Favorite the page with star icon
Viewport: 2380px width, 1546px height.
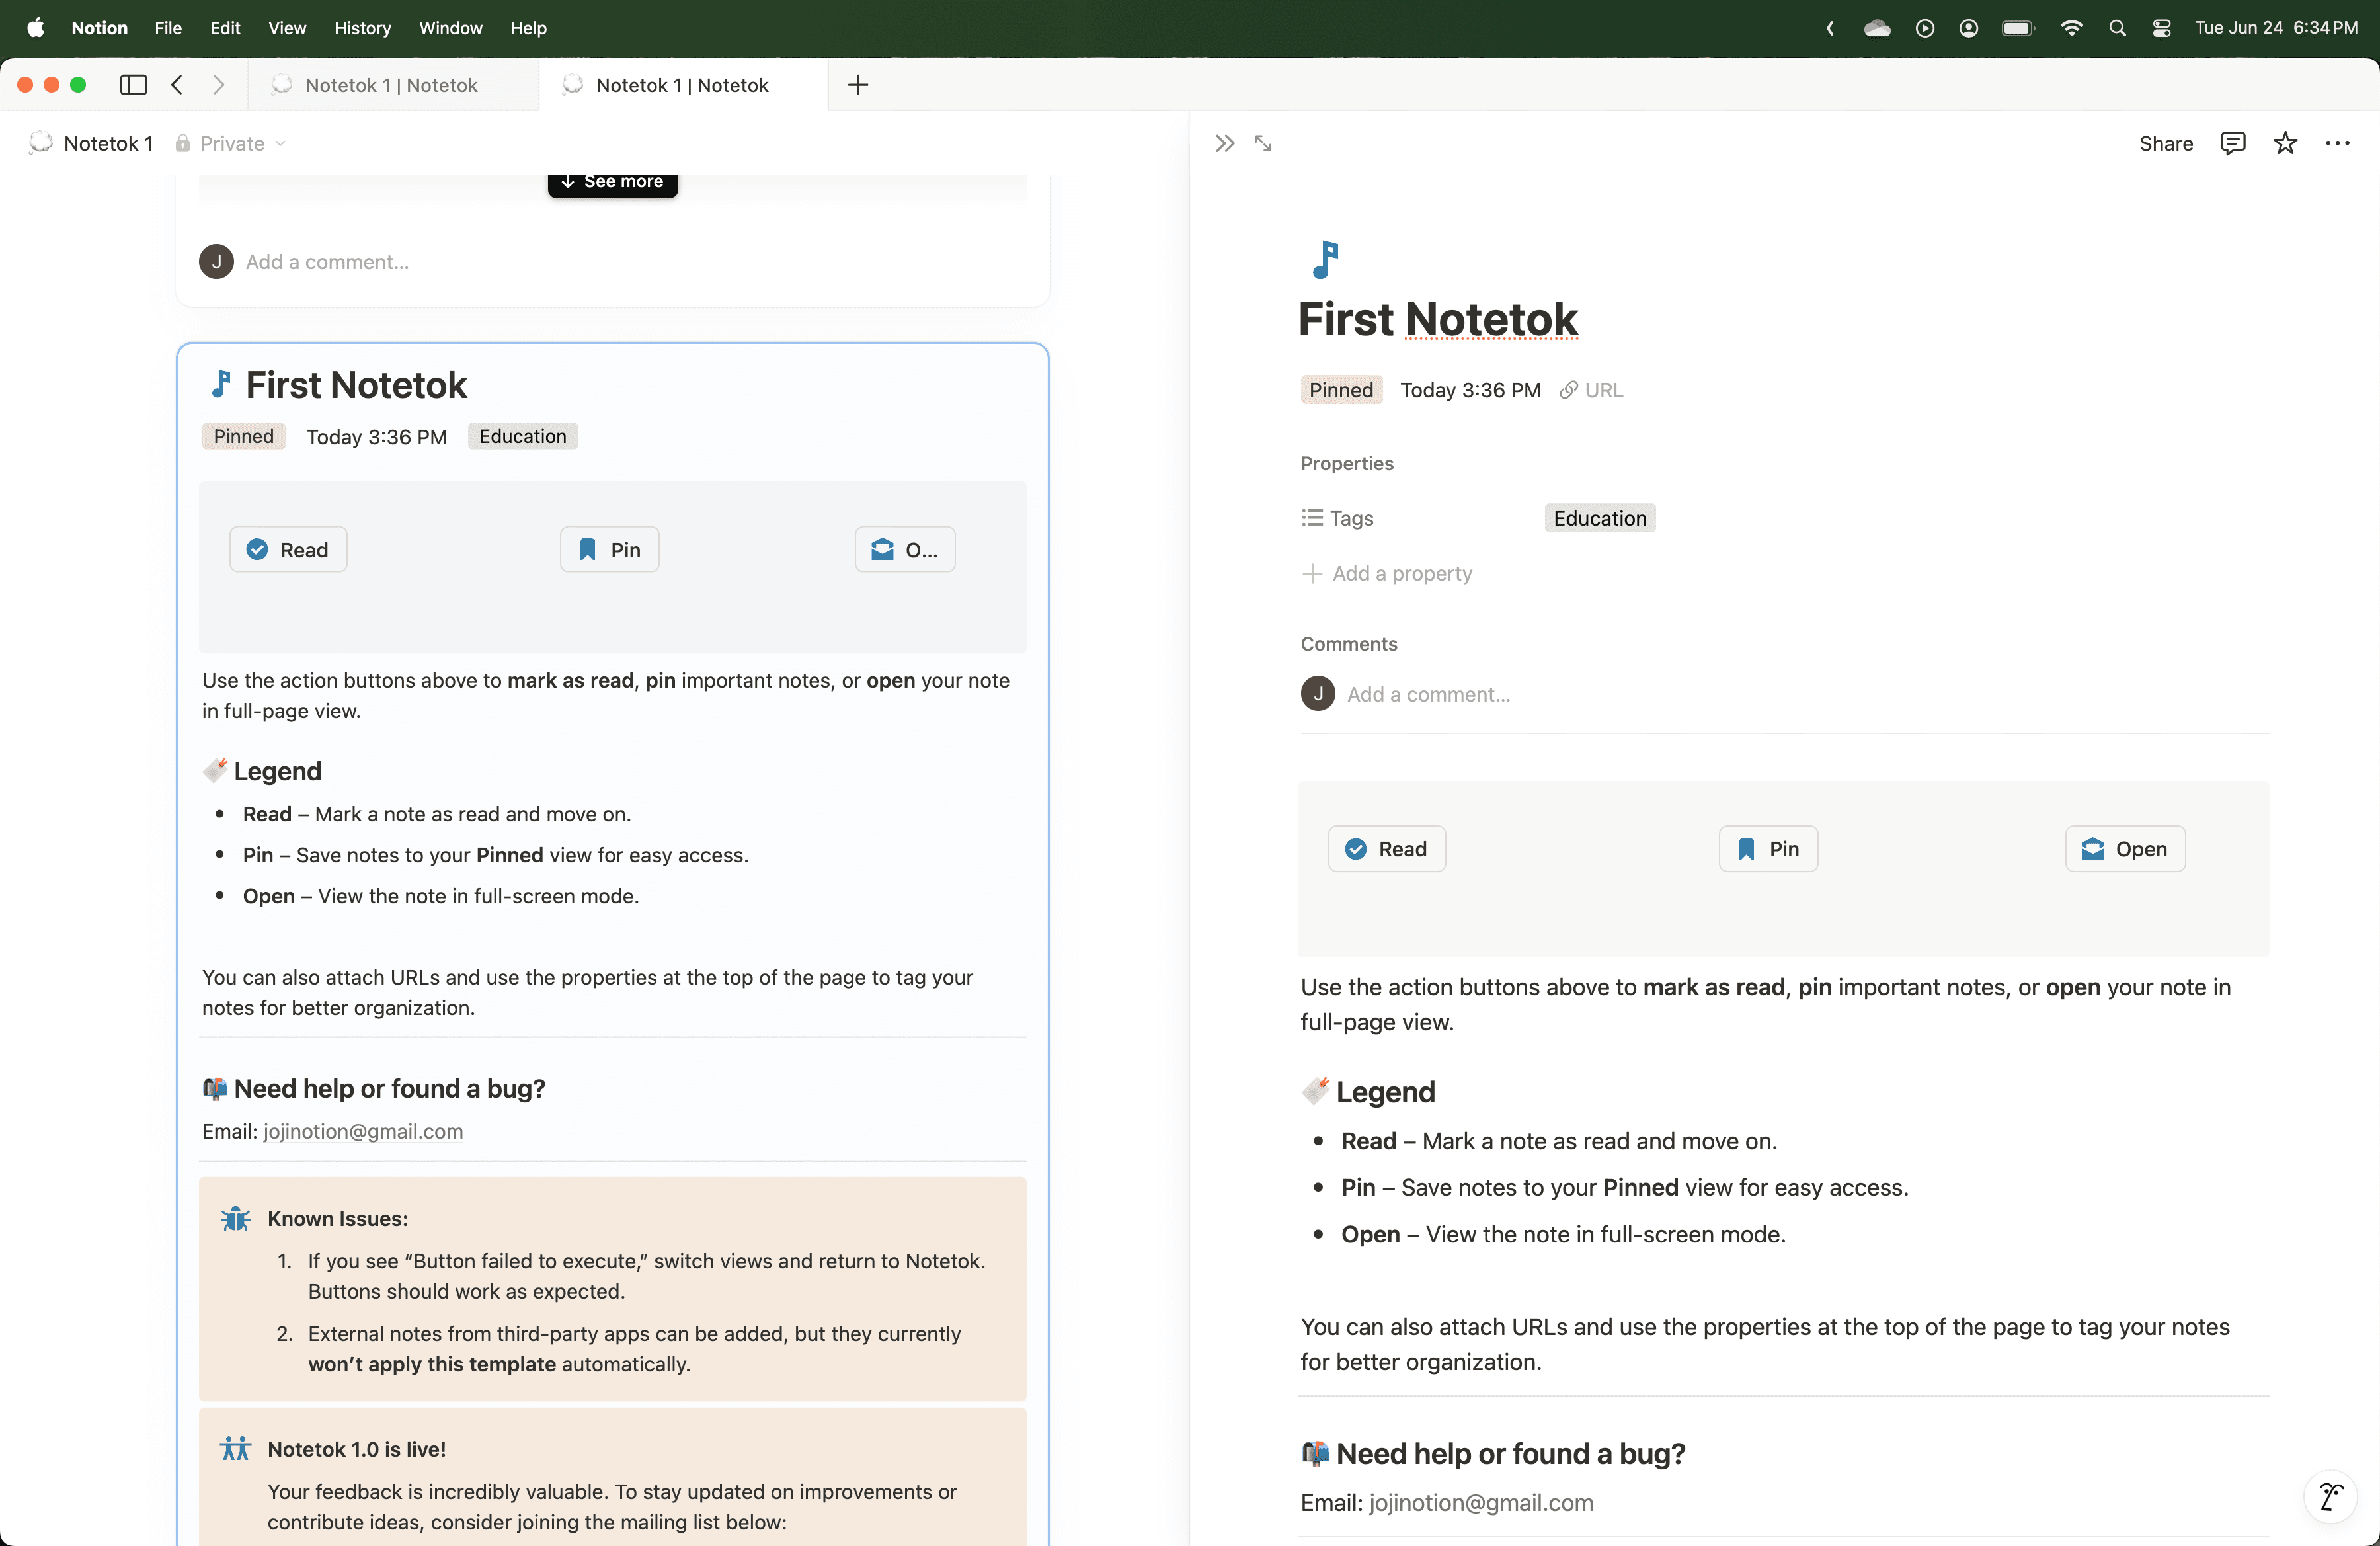(x=2285, y=143)
